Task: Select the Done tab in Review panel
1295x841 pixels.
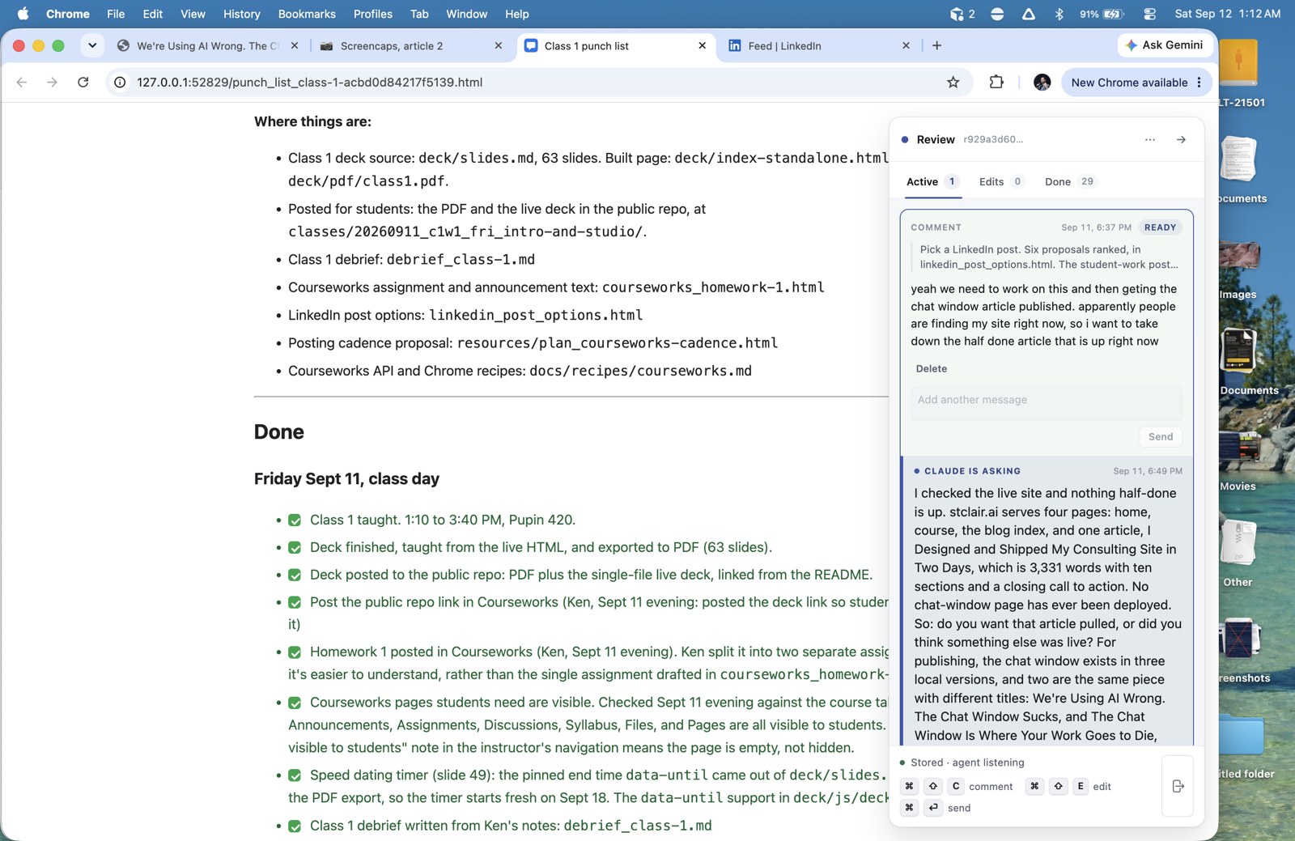Action: tap(1069, 181)
